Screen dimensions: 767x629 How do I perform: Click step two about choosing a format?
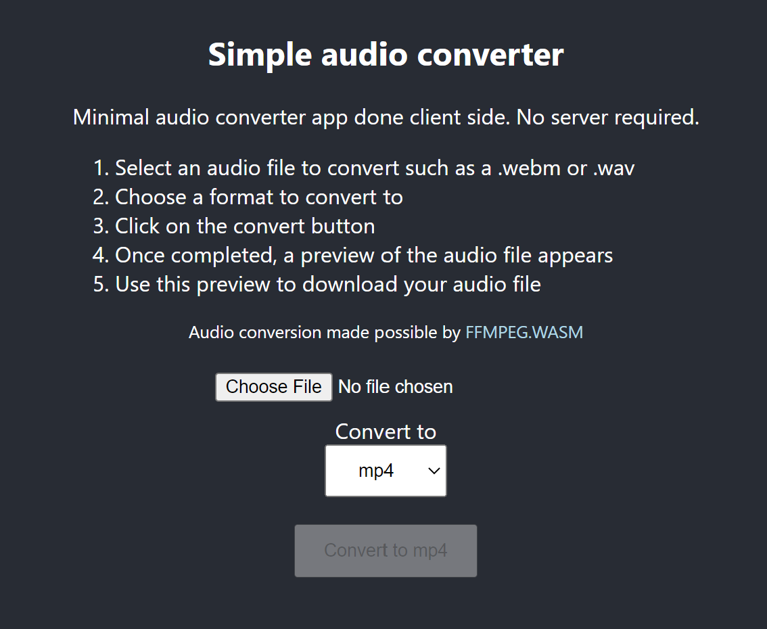coord(259,197)
